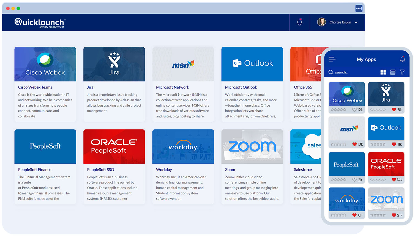Image resolution: width=415 pixels, height=237 pixels.
Task: Click the red close button in window title bar
Action: [x=8, y=9]
